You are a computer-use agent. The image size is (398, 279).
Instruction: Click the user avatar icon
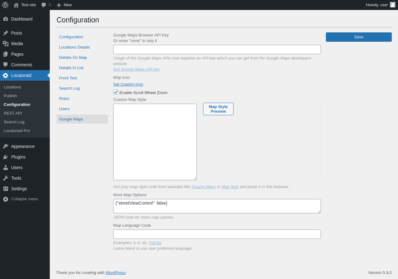coord(393,5)
